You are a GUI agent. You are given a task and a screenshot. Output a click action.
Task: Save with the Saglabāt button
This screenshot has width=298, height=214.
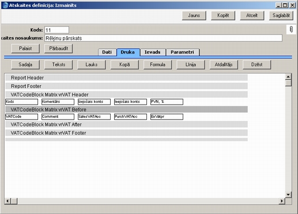pyautogui.click(x=281, y=16)
